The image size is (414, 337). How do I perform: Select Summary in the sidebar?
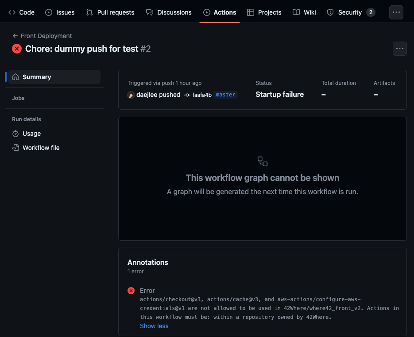coord(54,77)
